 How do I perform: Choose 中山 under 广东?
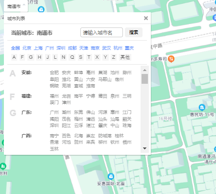click(x=115, y=125)
